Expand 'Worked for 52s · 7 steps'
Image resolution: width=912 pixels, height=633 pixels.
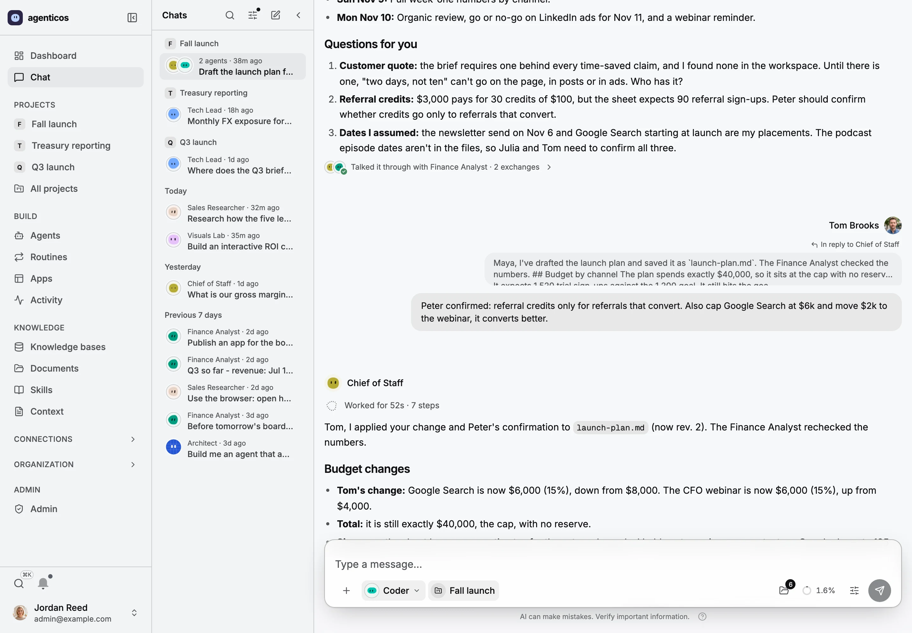(x=383, y=405)
